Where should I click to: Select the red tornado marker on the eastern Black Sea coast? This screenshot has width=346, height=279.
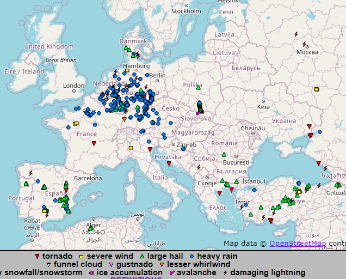click(x=319, y=163)
